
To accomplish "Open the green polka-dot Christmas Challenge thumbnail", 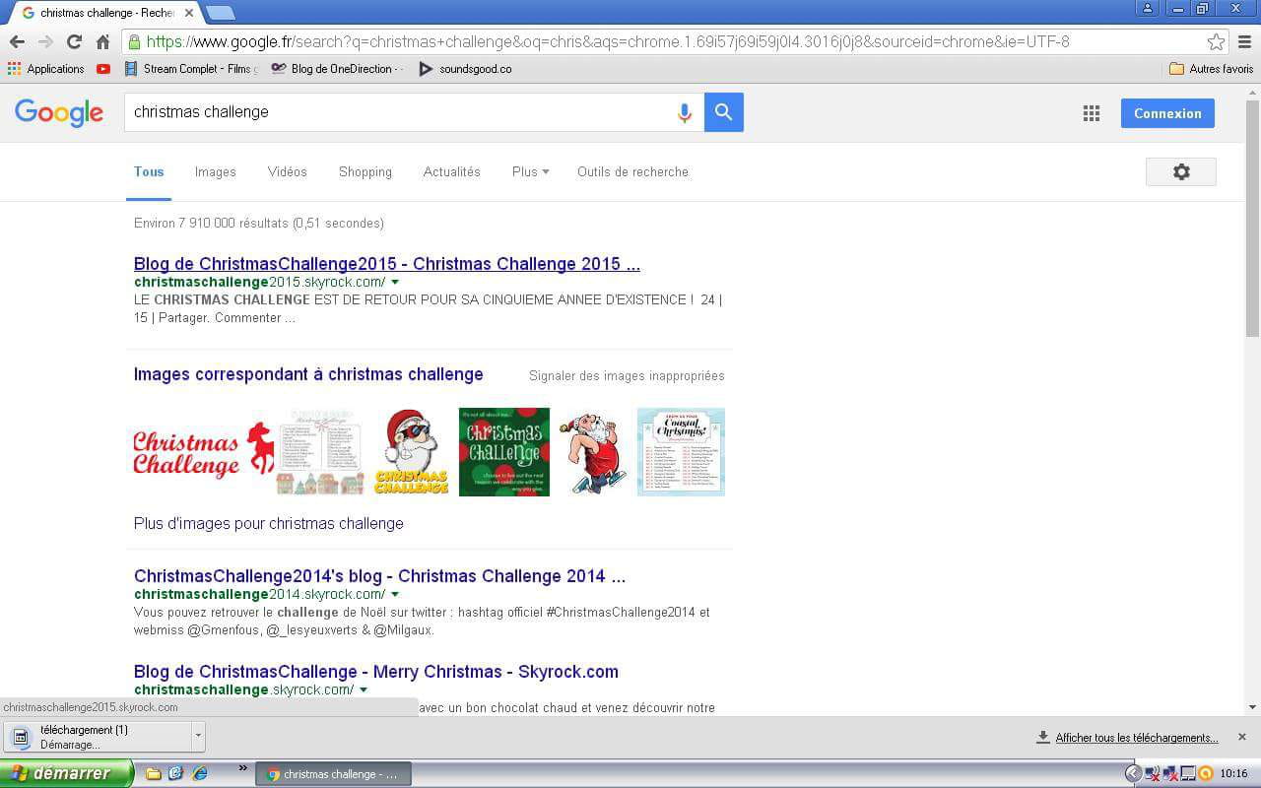I will [x=504, y=452].
